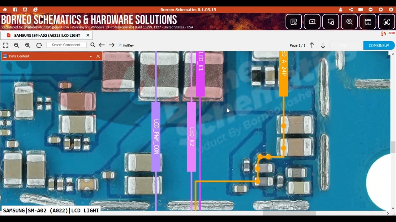
Task: Click the share icon in title bar
Action: coord(351,10)
